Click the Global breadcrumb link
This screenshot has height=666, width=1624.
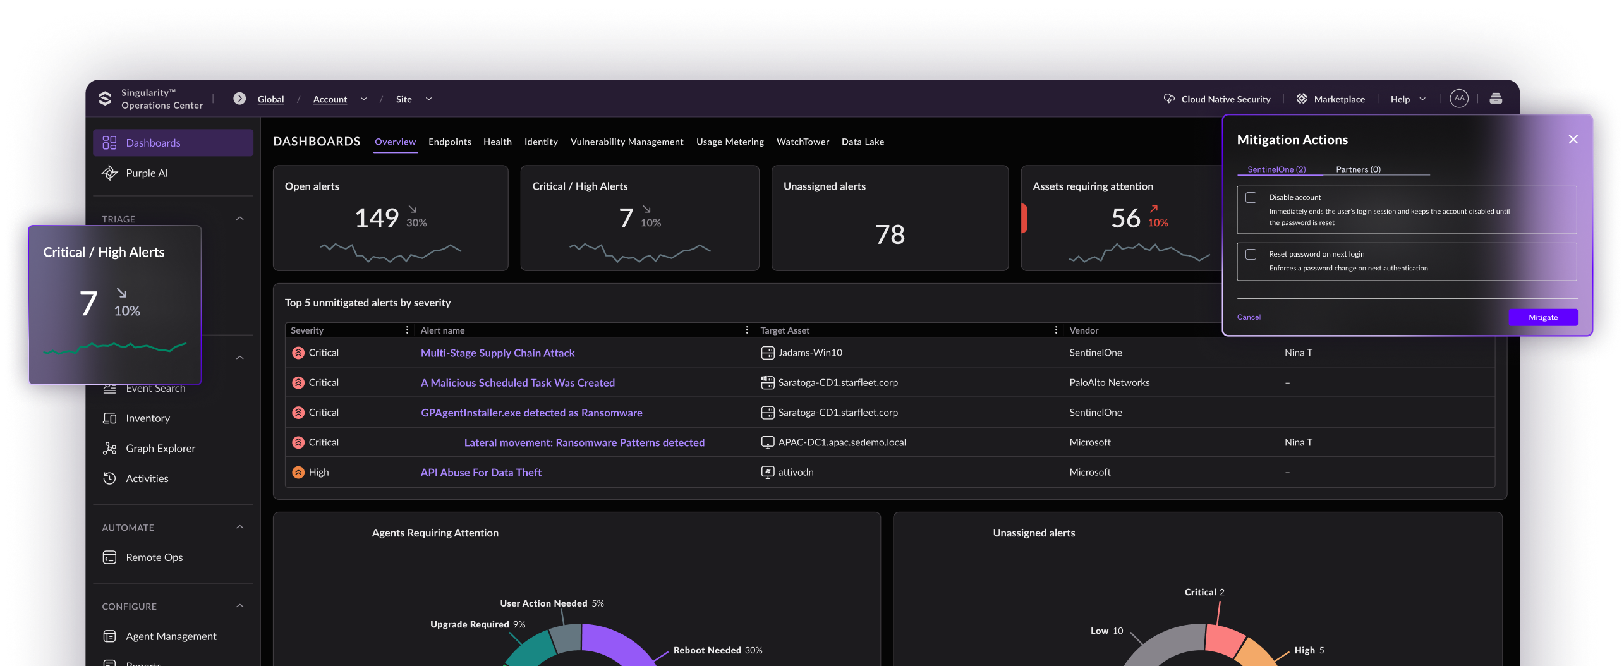(x=270, y=99)
